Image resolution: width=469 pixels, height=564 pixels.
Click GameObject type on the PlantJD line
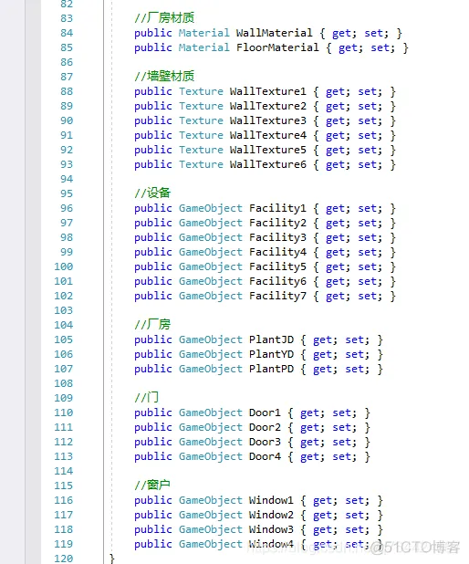pos(211,339)
